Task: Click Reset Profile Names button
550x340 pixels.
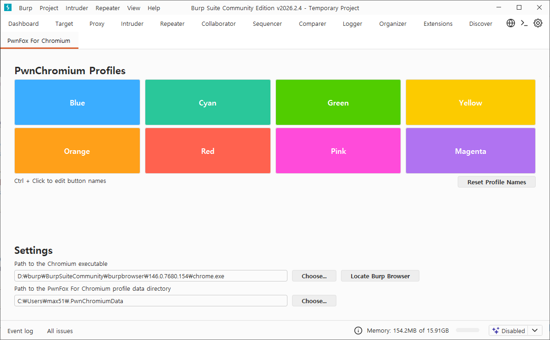Action: coord(496,182)
